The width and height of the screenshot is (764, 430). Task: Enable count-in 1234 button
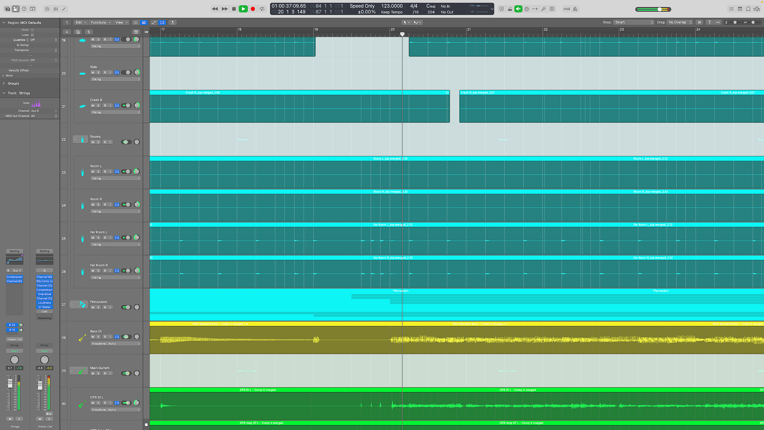[x=567, y=9]
